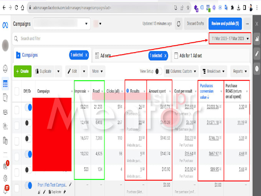Viewport: 261px width, 196px height.
Task: Click the Edit button in the toolbar
Action: click(73, 71)
